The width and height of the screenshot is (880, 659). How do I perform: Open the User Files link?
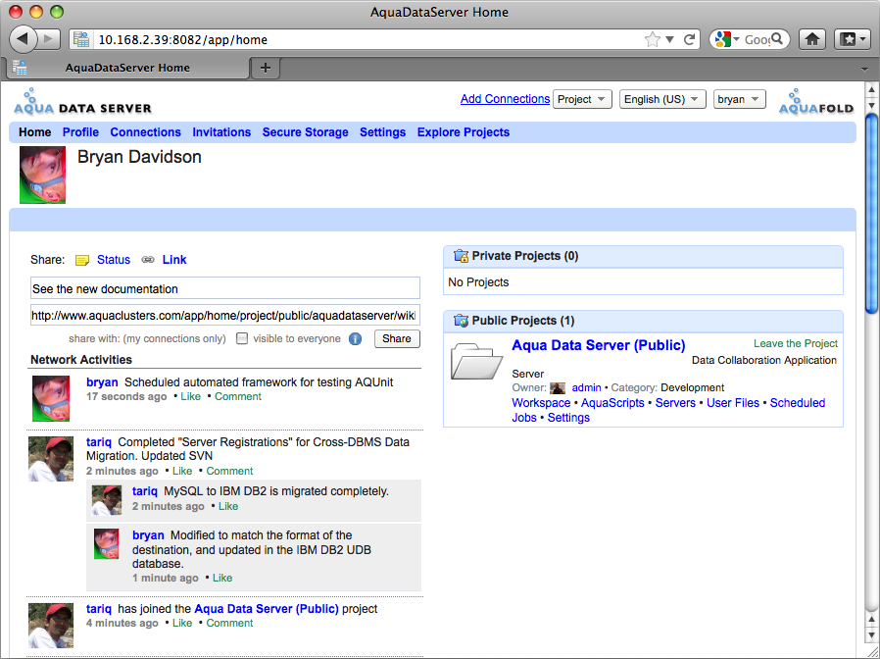[x=732, y=403]
